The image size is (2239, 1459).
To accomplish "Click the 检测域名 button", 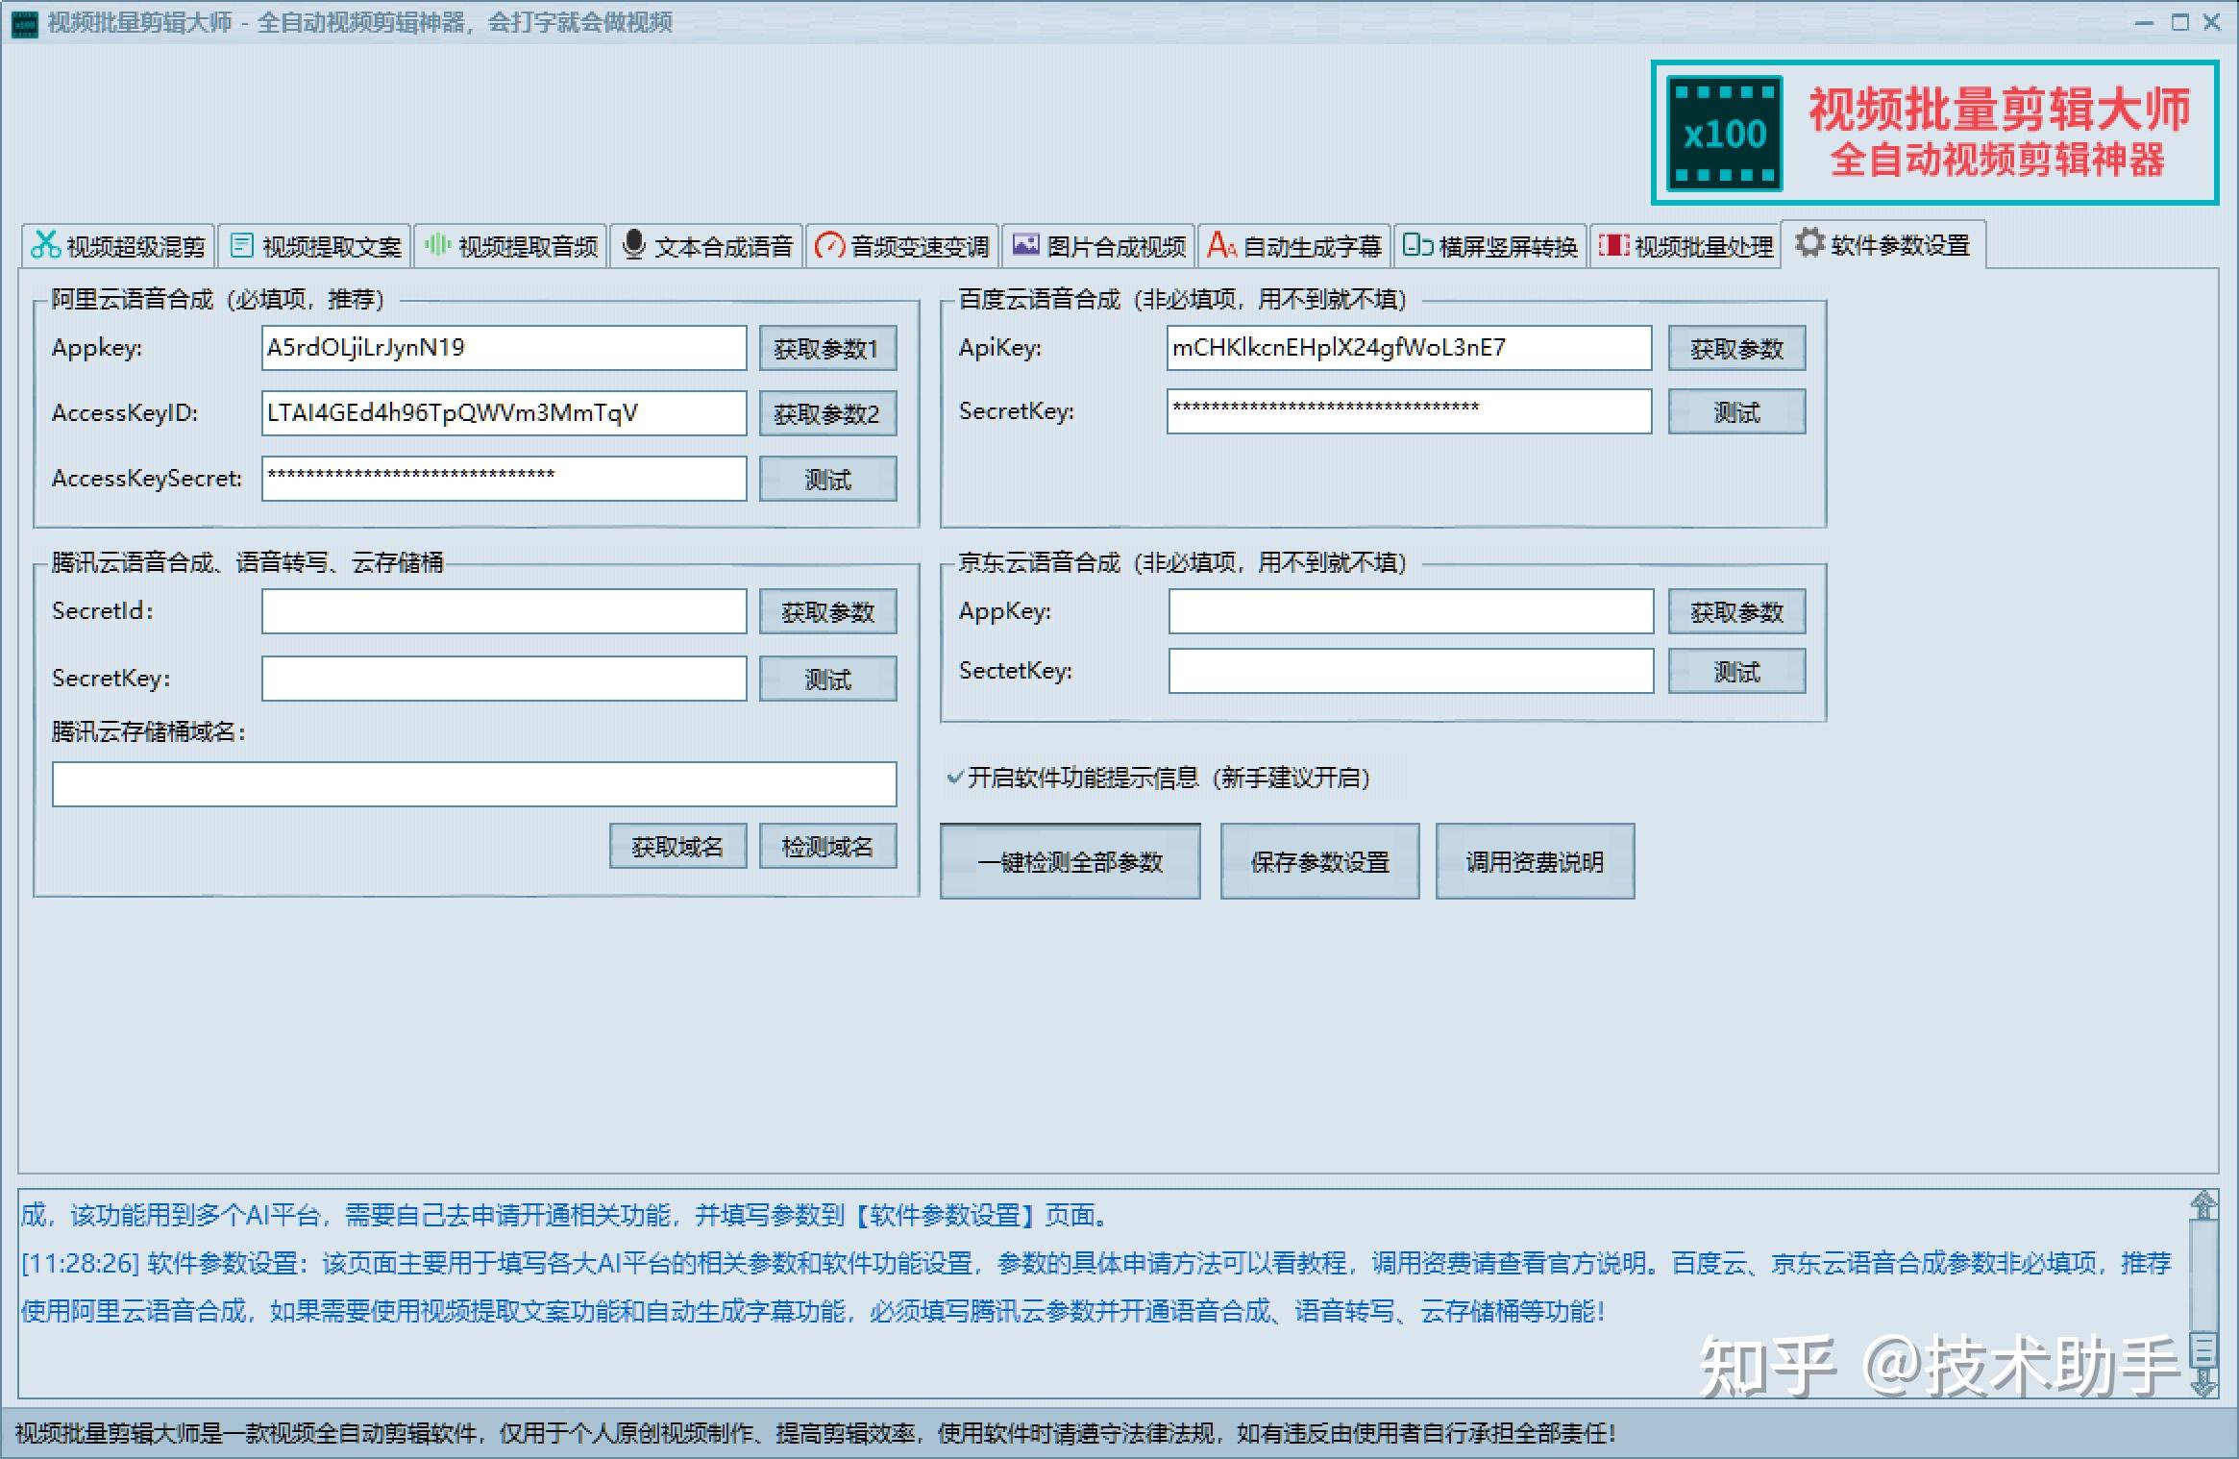I will 827,846.
